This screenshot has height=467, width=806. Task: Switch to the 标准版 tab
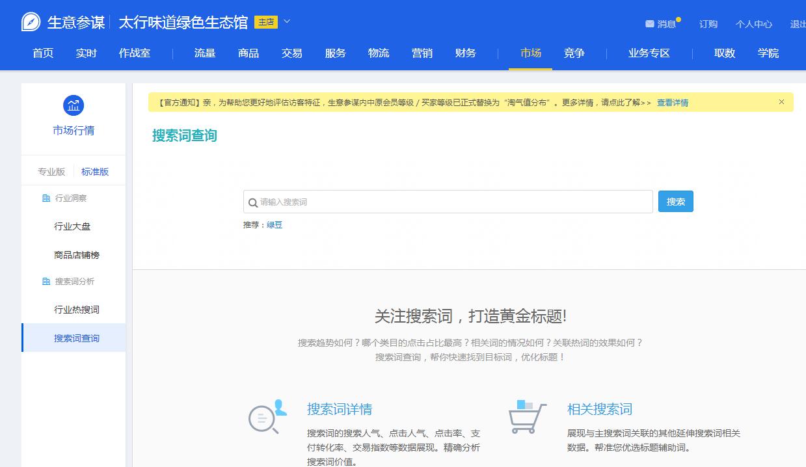coord(94,170)
